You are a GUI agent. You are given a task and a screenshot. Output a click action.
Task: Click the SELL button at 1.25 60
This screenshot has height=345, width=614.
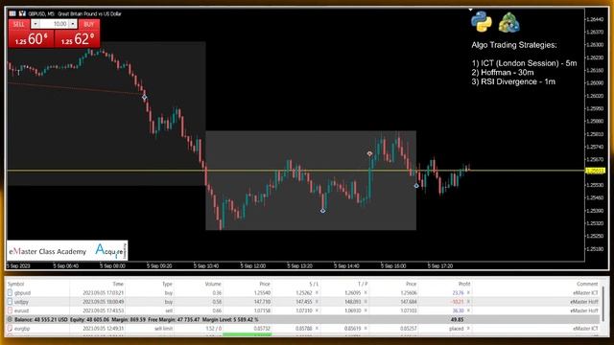pyautogui.click(x=31, y=38)
